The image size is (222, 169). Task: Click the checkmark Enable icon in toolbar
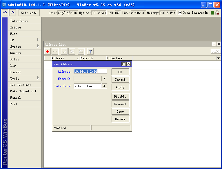point(64,51)
